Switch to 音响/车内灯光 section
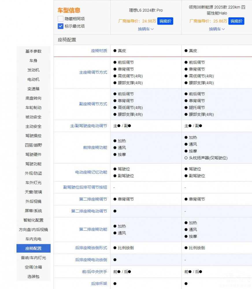 (34, 257)
